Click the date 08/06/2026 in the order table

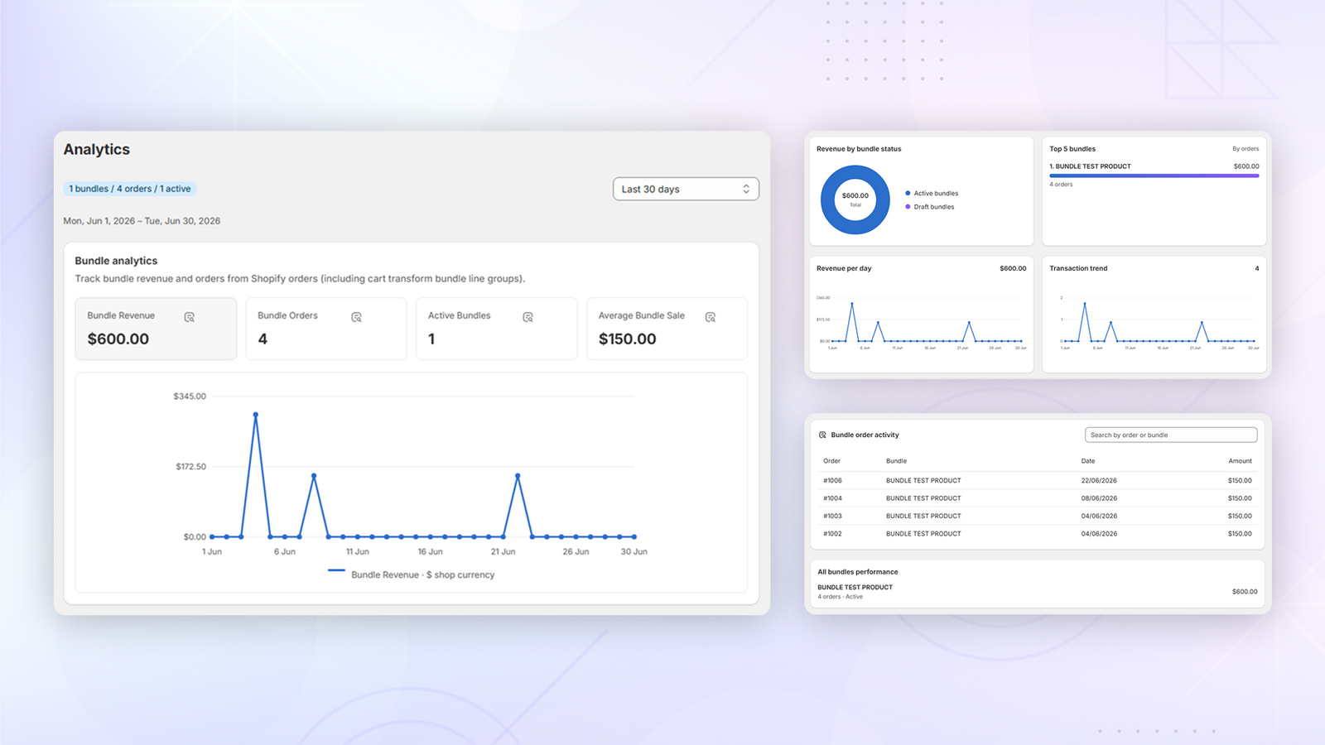coord(1099,498)
